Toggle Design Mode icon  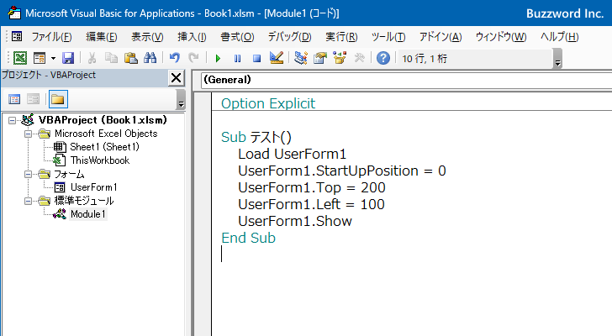click(277, 58)
